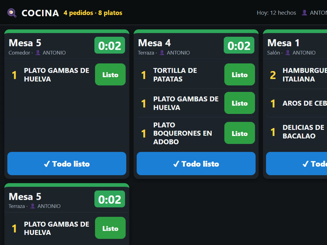The width and height of the screenshot is (327, 245).
Task: Mark Mesa 5 Terraza Plato Gambas as Listo
Action: 110,228
